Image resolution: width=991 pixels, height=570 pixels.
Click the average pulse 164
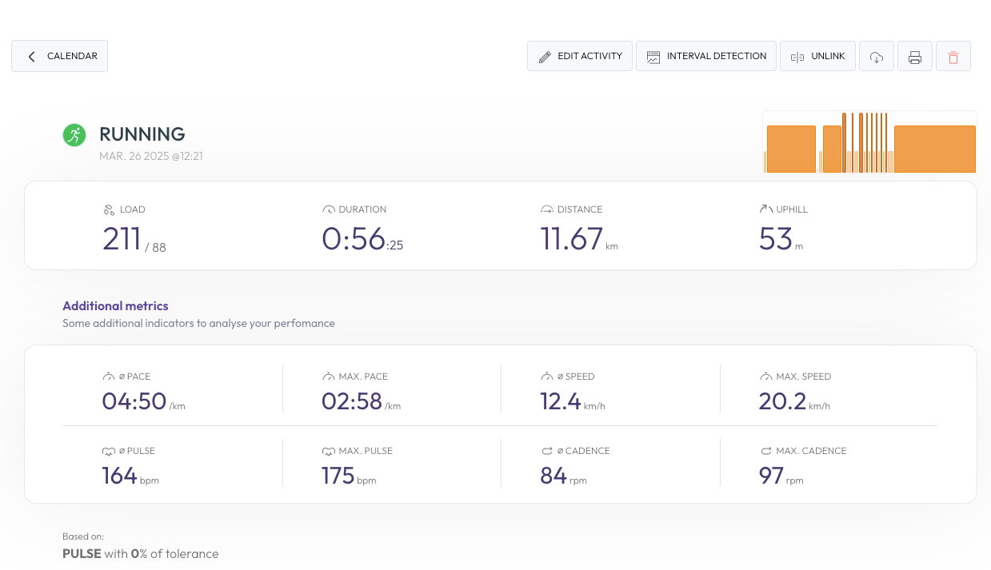coord(119,476)
